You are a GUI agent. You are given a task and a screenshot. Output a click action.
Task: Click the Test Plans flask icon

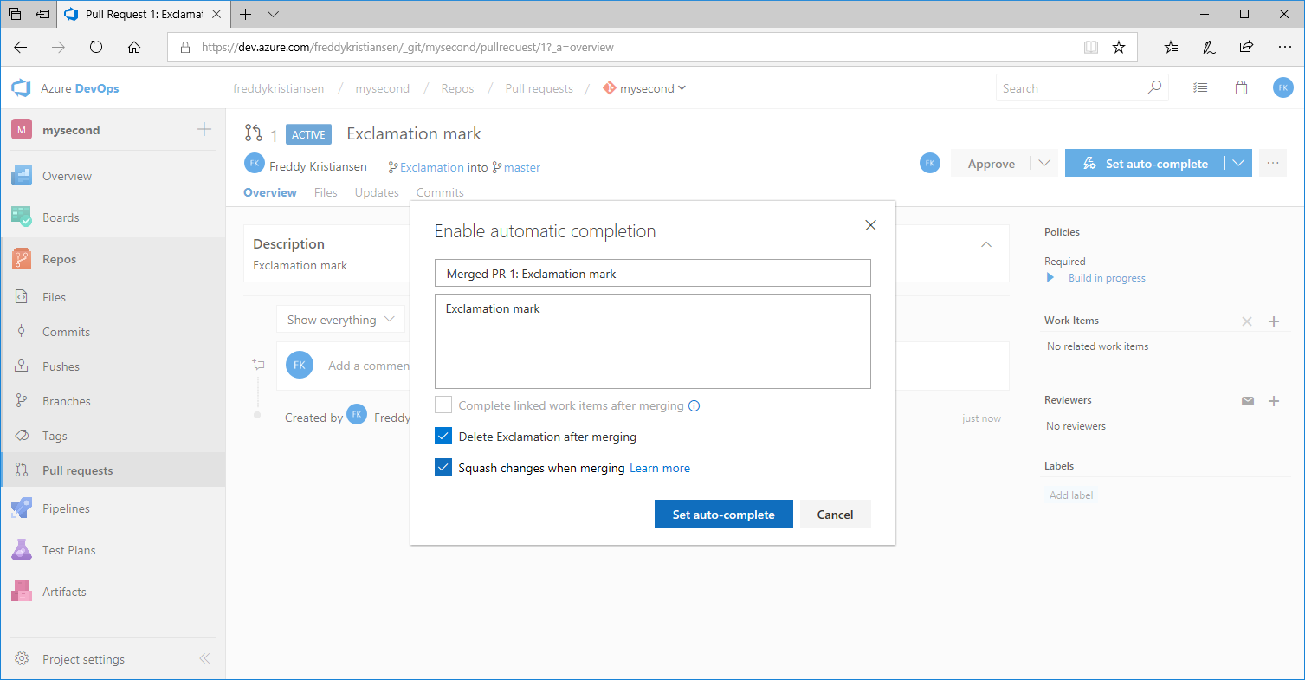click(22, 550)
